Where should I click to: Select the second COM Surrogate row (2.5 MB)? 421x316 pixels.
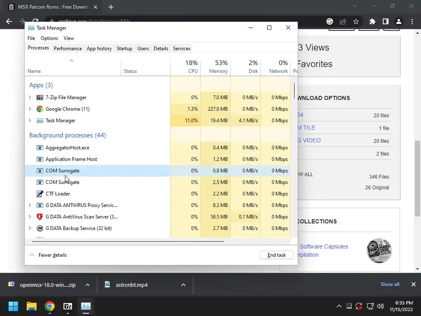[158, 182]
